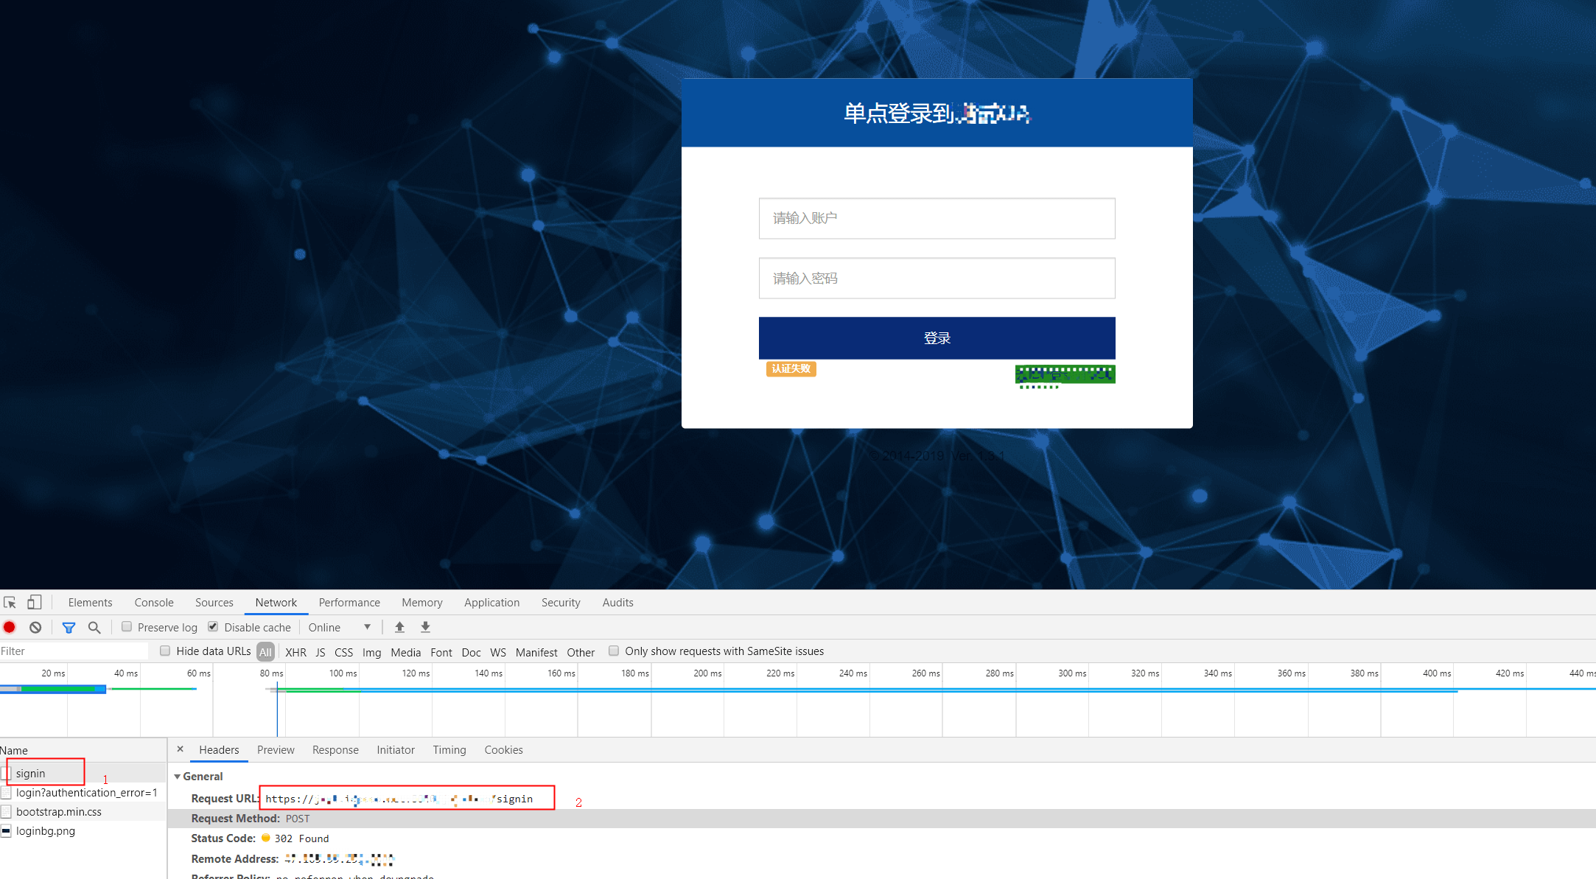
Task: Click the blue 登录 login button
Action: point(937,338)
